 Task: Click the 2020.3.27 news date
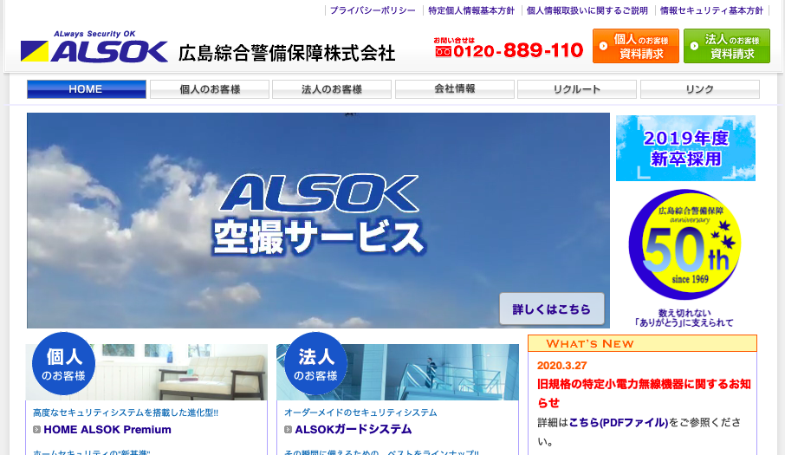point(561,366)
